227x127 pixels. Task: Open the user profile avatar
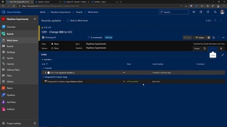[x=222, y=12]
